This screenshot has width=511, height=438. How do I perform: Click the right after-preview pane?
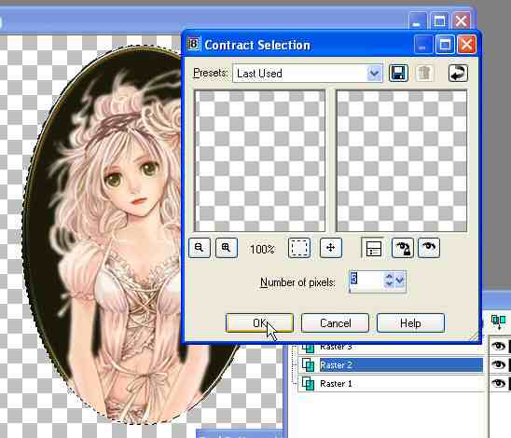(402, 161)
